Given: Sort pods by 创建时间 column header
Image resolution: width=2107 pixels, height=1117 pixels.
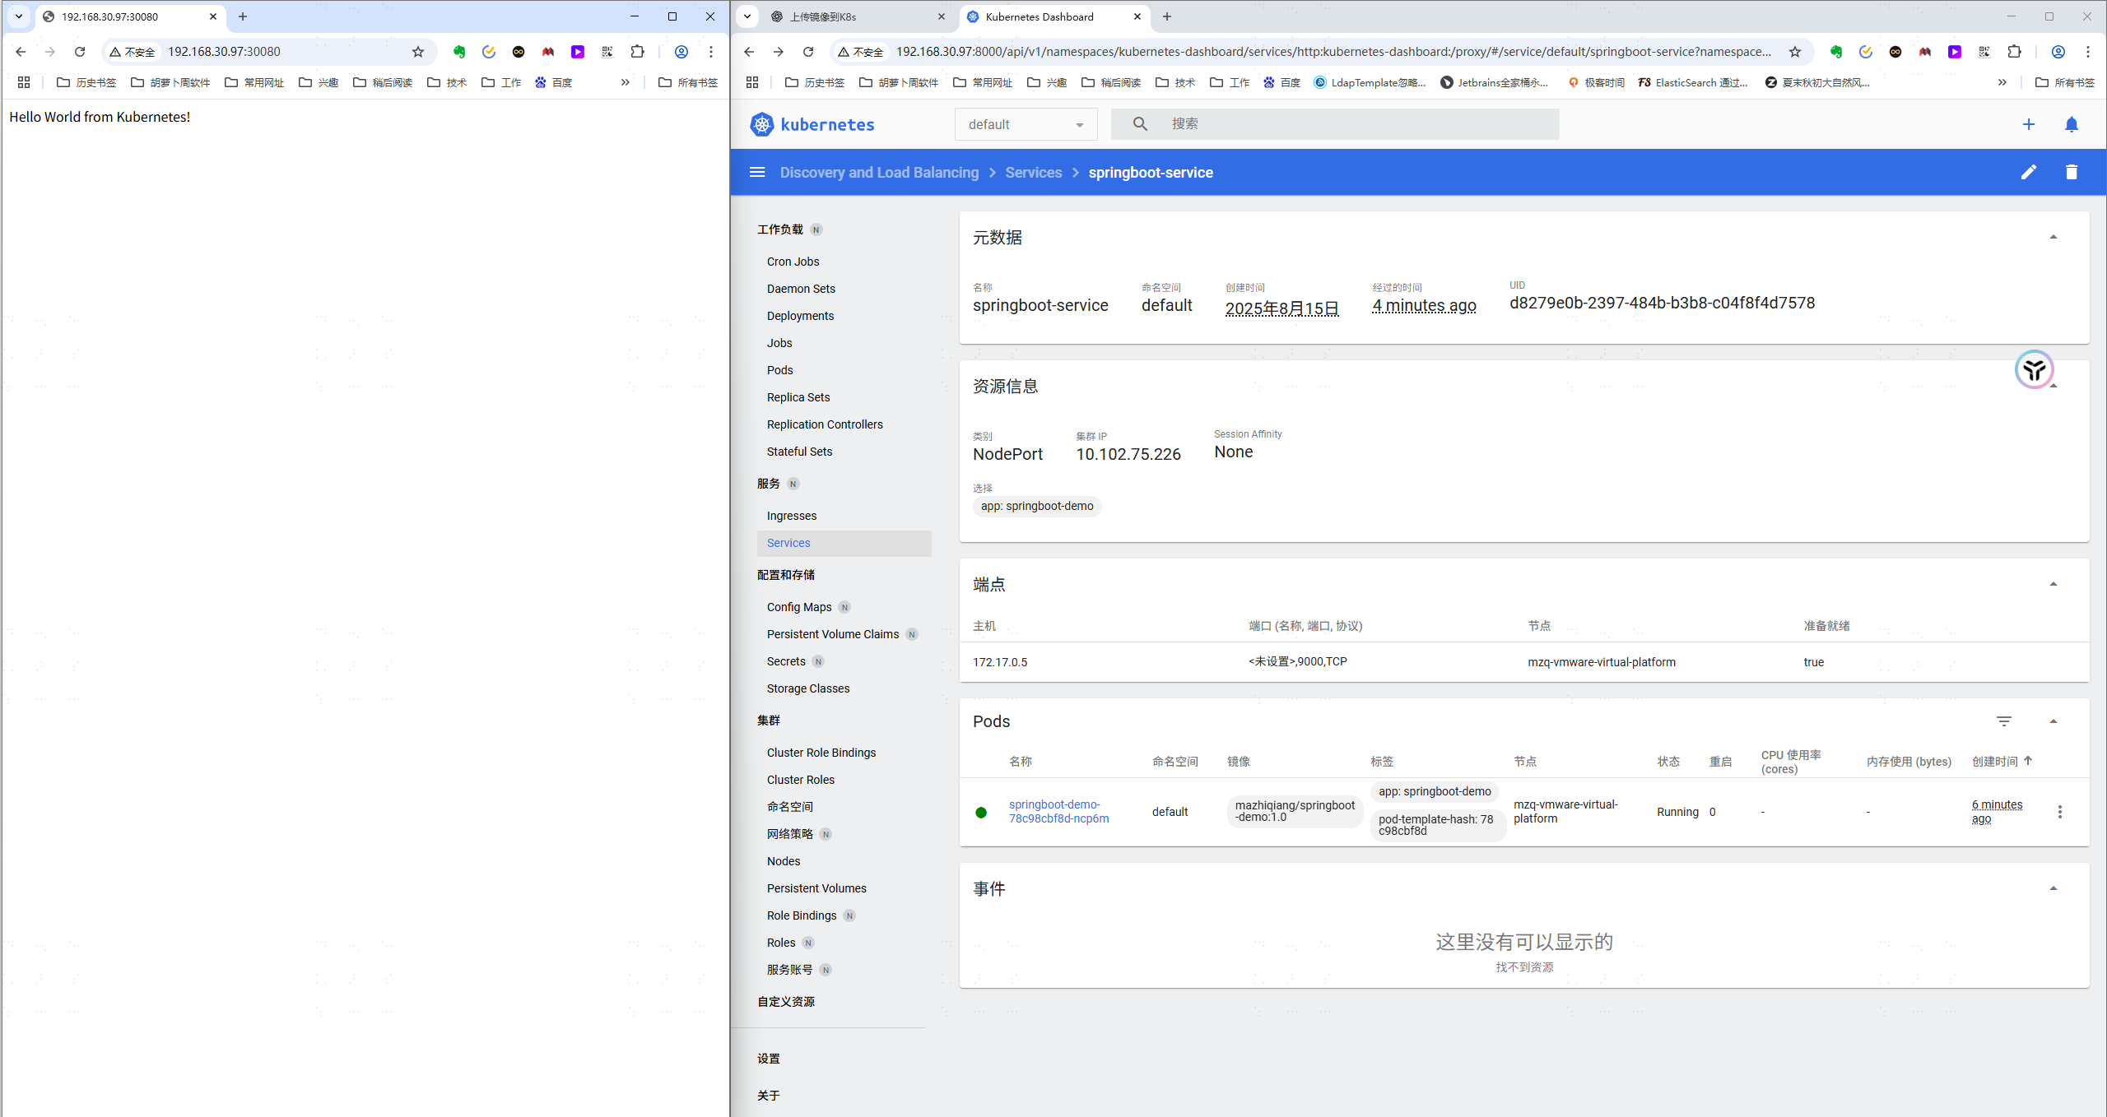Looking at the screenshot, I should click(x=1995, y=762).
